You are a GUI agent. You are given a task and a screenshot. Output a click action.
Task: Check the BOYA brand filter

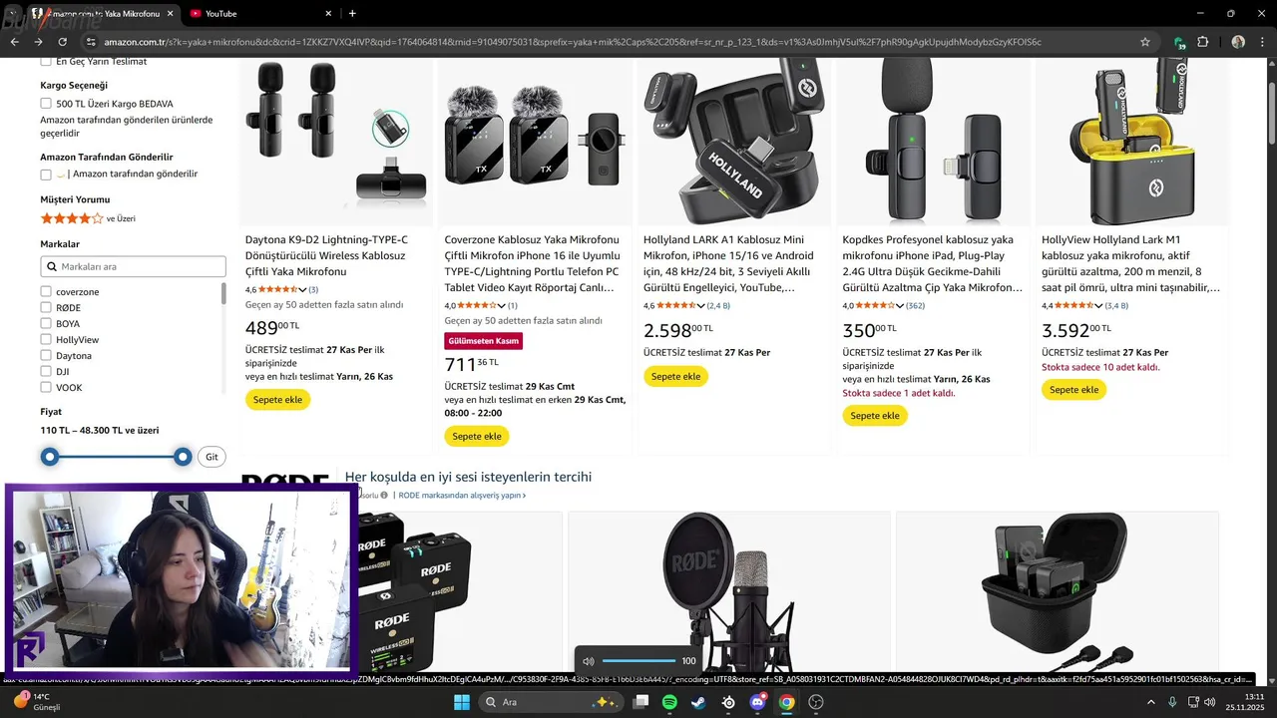click(x=46, y=323)
